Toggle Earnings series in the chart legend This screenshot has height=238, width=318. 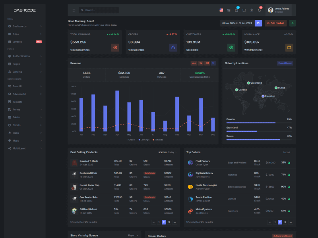tap(144, 140)
